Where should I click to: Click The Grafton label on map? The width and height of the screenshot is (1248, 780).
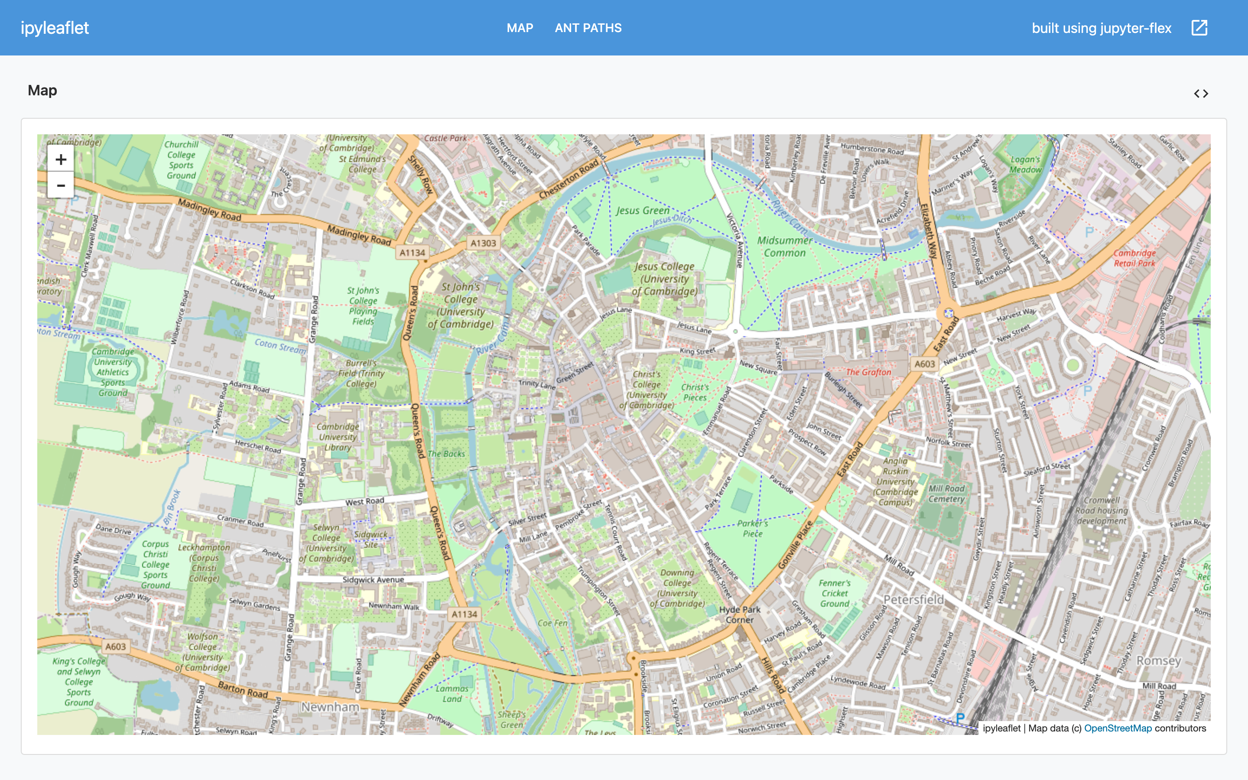tap(868, 372)
